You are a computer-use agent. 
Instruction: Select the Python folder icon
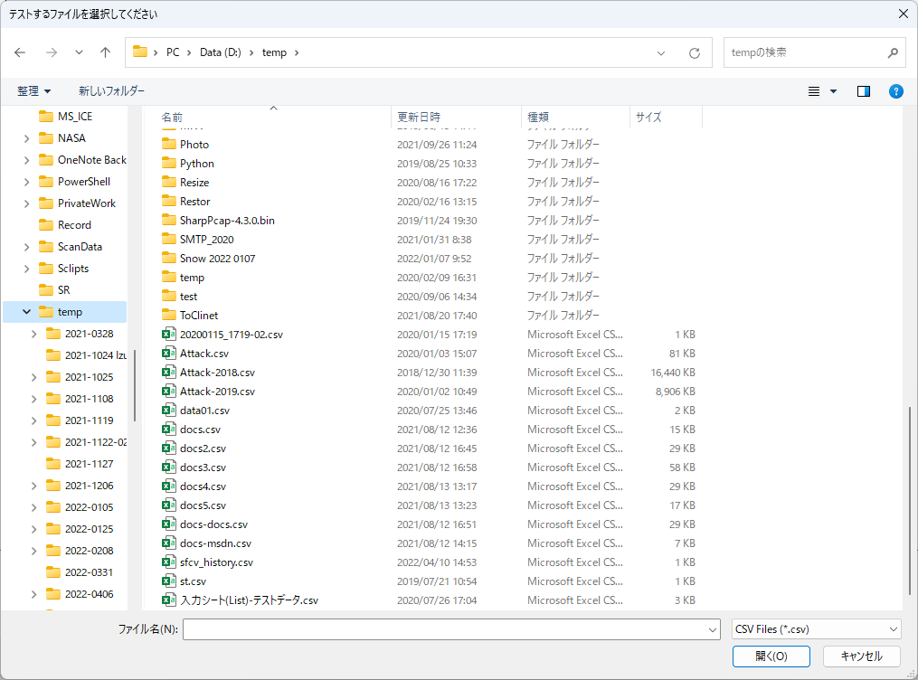[168, 163]
